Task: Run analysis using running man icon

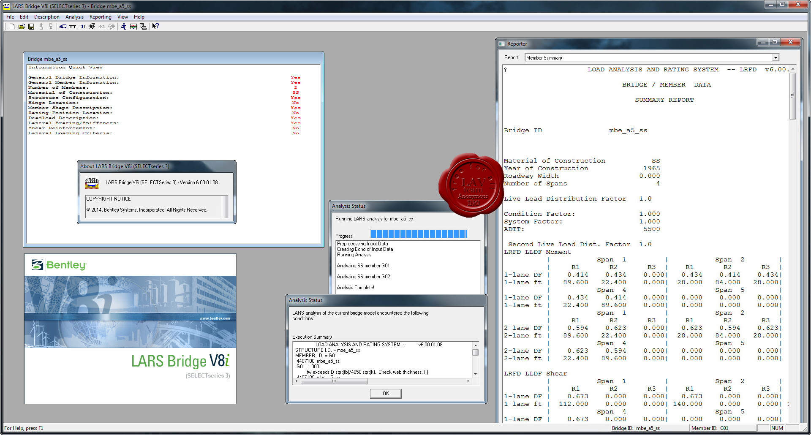Action: click(x=123, y=27)
